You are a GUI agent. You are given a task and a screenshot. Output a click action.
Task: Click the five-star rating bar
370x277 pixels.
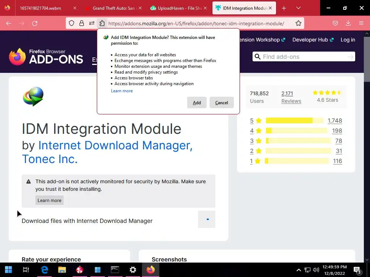[294, 120]
